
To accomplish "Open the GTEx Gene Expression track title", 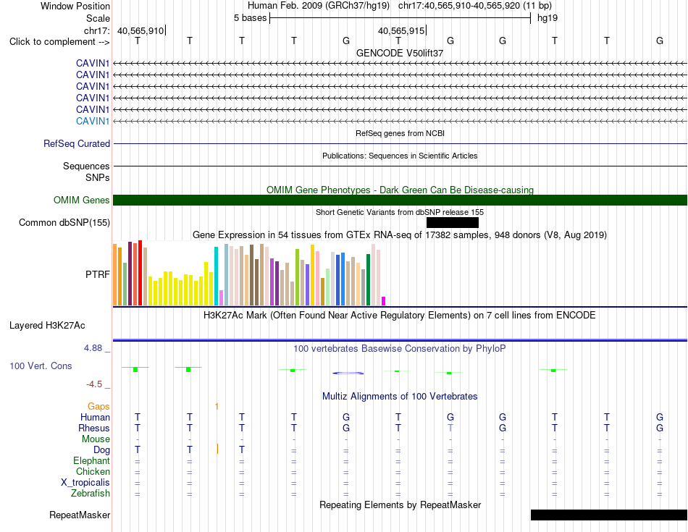I will (400, 235).
